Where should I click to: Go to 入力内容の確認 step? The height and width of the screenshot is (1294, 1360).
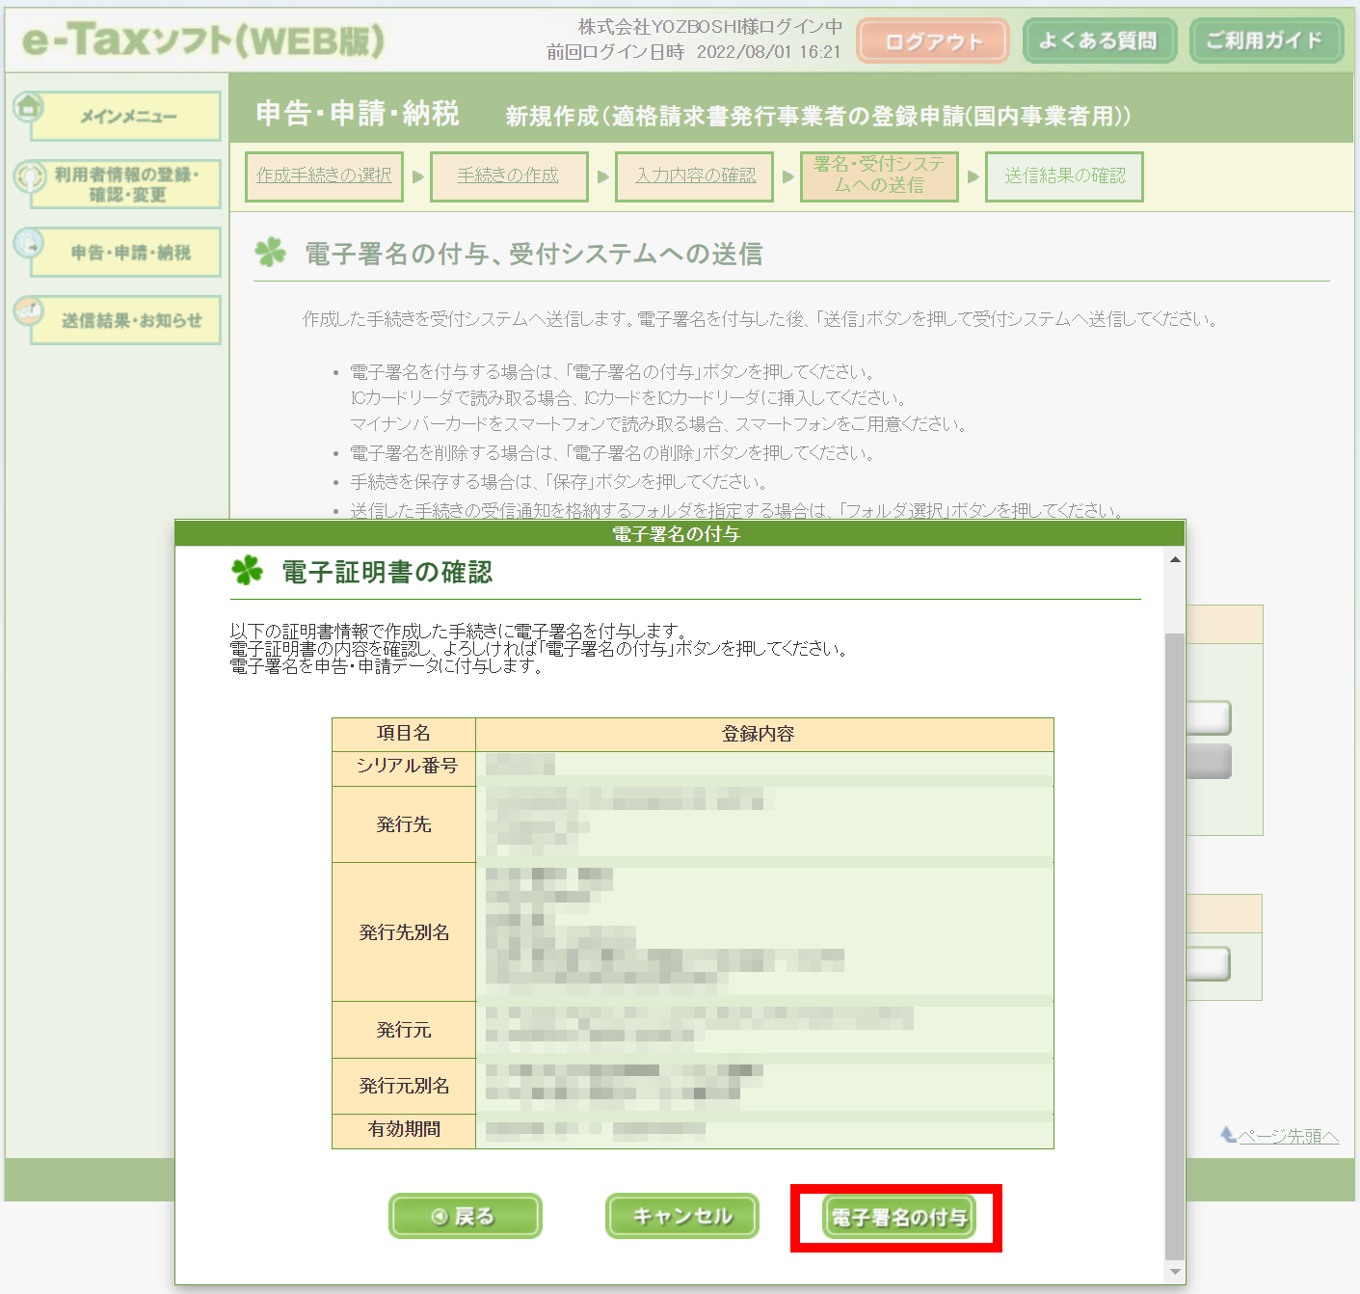(x=694, y=176)
